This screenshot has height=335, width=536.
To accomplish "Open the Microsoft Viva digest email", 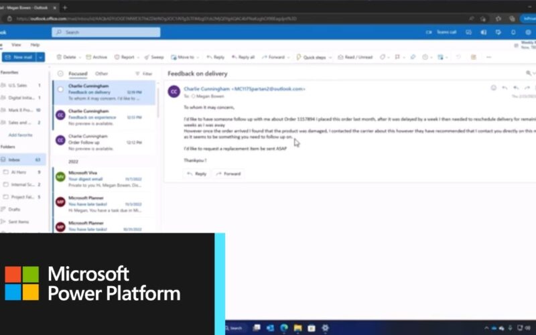I will [x=105, y=179].
